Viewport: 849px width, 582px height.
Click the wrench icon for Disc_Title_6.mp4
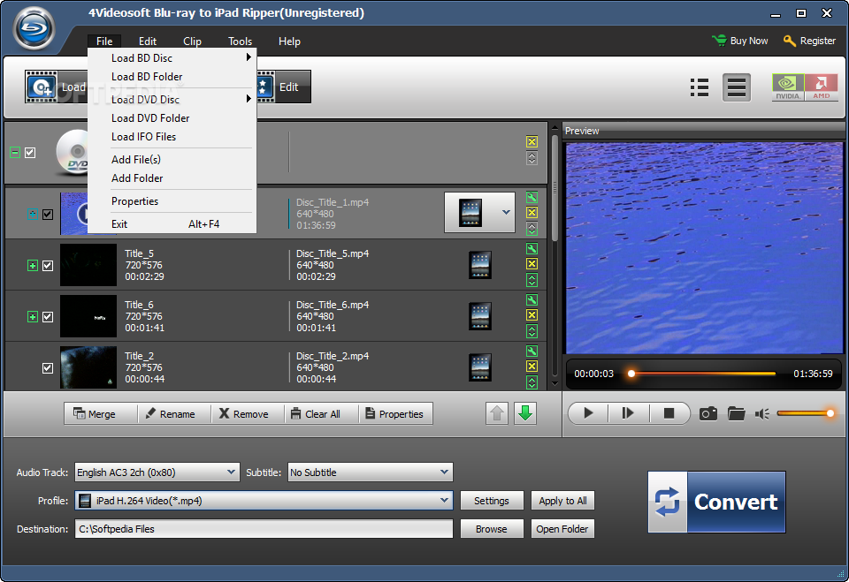click(532, 300)
